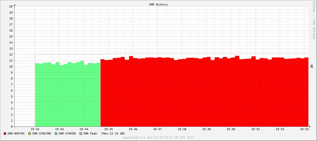Screen dimensions: 317x141
Task: Click the 12 value on the y-axis
Action: 11,54
